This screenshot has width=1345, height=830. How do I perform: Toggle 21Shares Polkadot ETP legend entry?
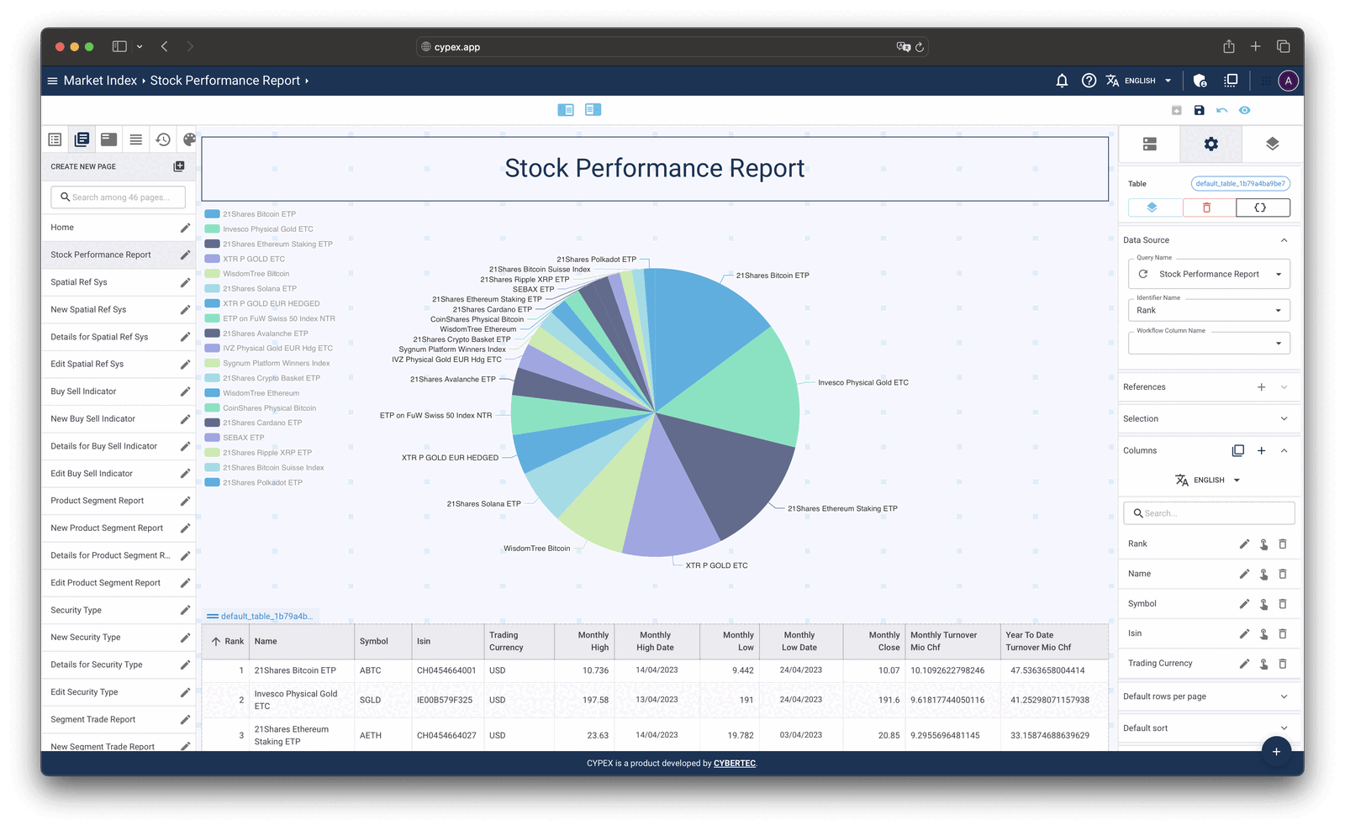254,483
